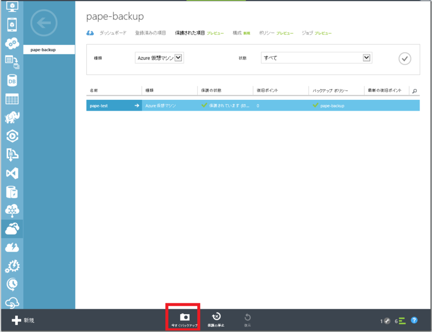Image resolution: width=432 pixels, height=332 pixels.
Task: Open BizTalk Services cloud-network icon
Action: (12, 211)
